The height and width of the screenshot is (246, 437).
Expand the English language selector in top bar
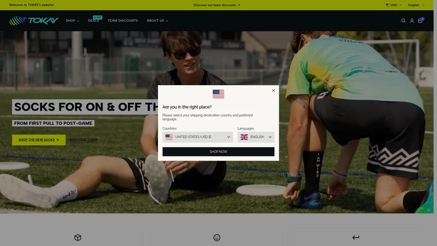click(416, 5)
